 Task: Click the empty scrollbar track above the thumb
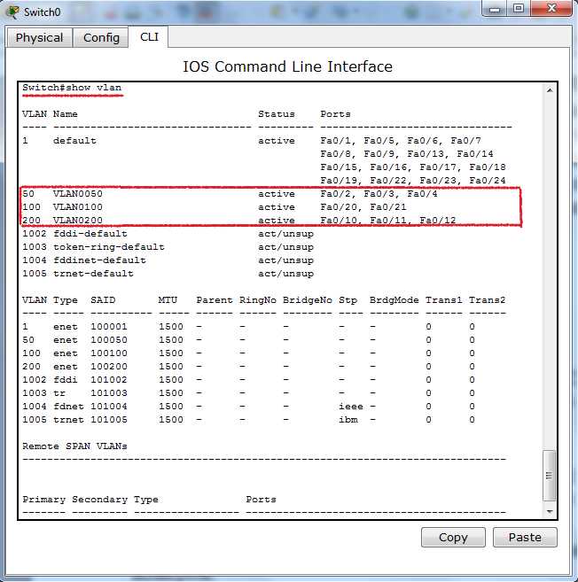tap(550, 266)
